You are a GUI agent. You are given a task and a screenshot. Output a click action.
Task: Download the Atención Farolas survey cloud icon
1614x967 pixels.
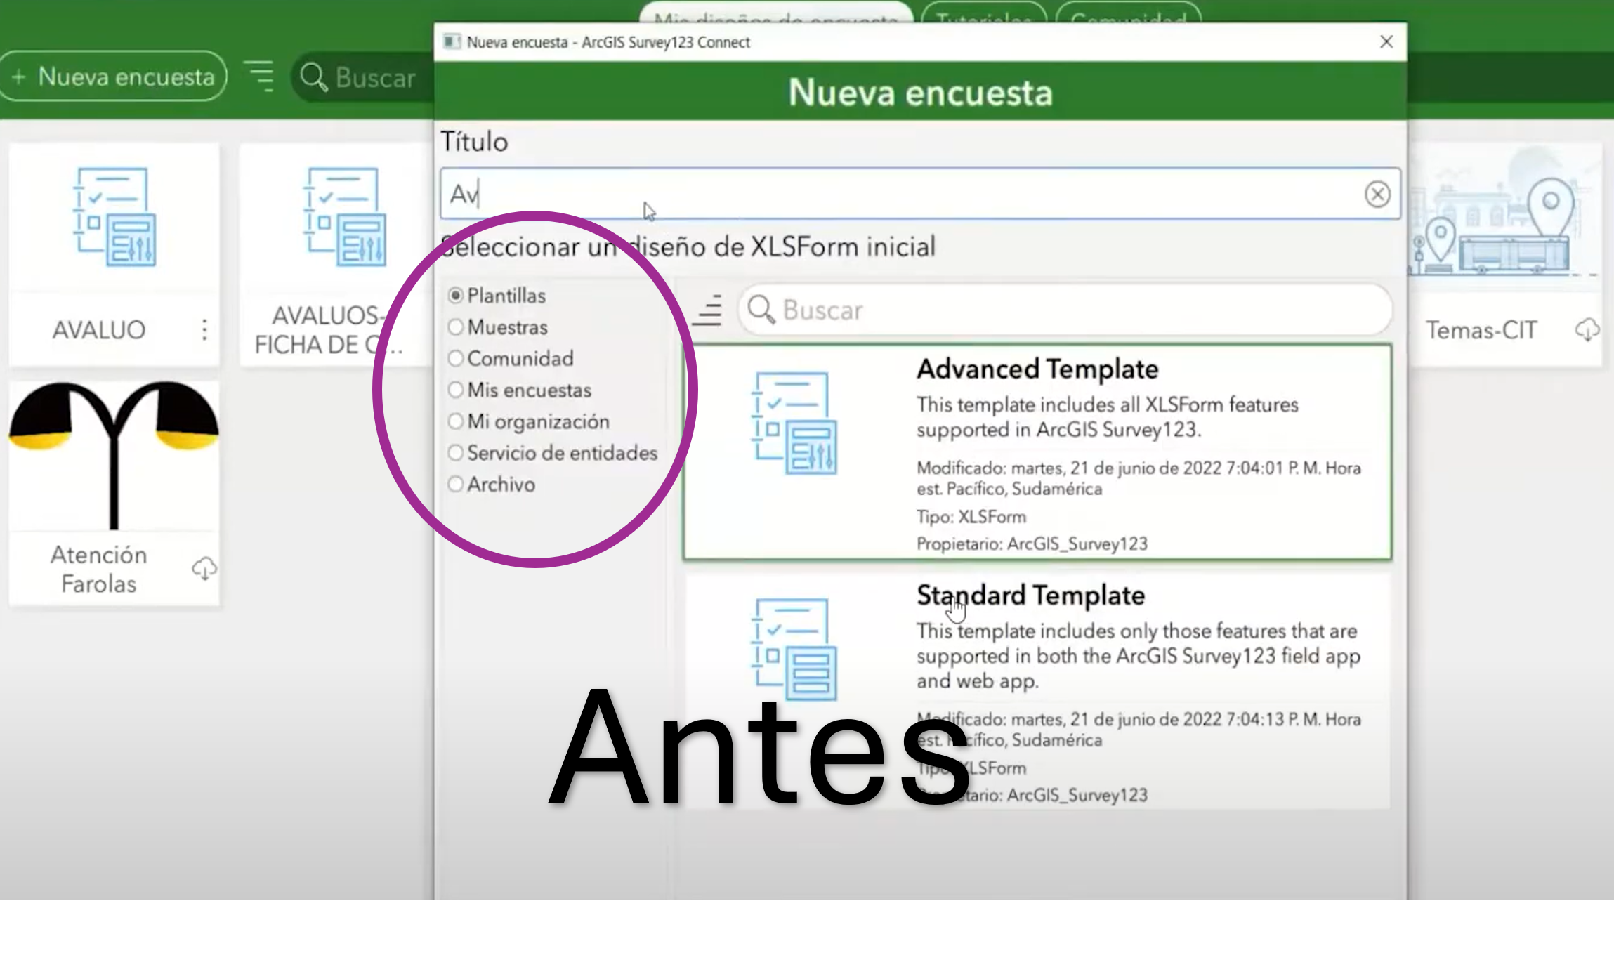(x=204, y=568)
